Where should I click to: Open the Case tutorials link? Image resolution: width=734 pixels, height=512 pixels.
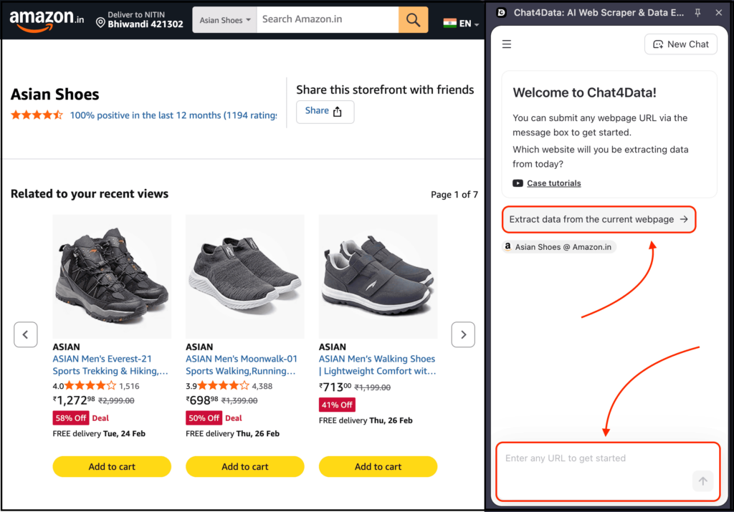(553, 183)
